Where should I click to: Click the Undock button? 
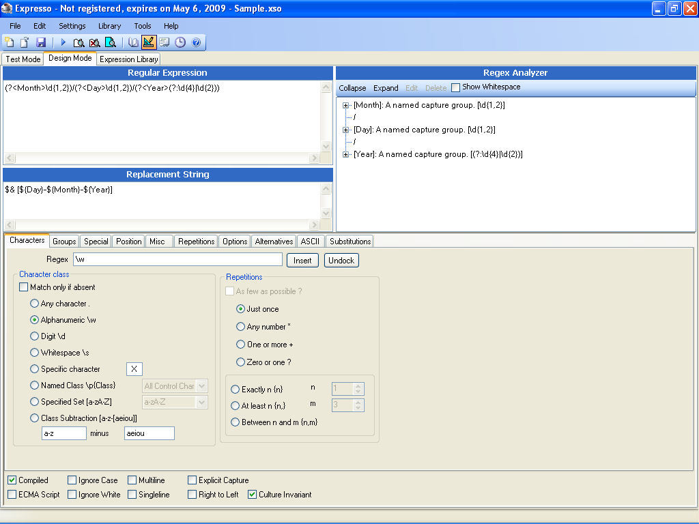[341, 260]
